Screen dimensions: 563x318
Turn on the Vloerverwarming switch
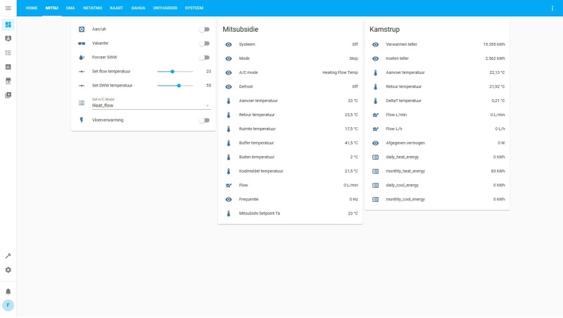tap(204, 120)
